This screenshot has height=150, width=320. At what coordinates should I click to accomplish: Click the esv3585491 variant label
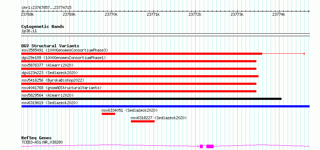pos(65,50)
